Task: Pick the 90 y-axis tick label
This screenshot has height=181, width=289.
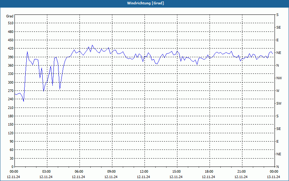Action: pyautogui.click(x=12, y=142)
